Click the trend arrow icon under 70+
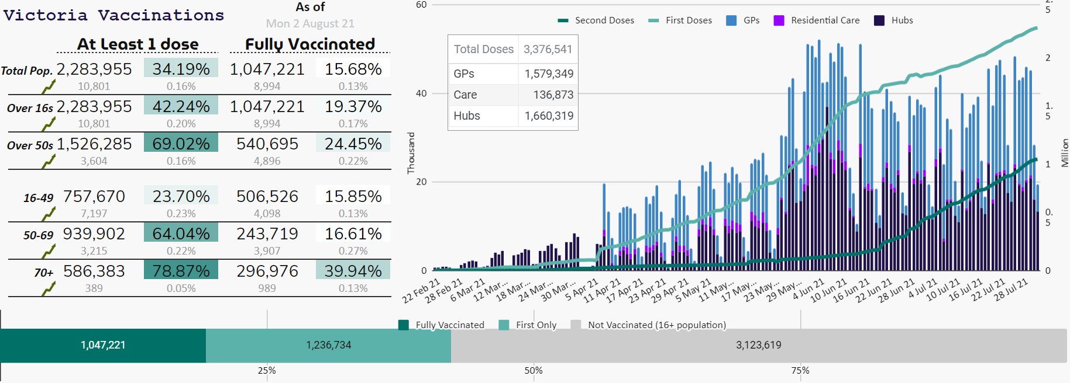The width and height of the screenshot is (1070, 383). pyautogui.click(x=49, y=288)
